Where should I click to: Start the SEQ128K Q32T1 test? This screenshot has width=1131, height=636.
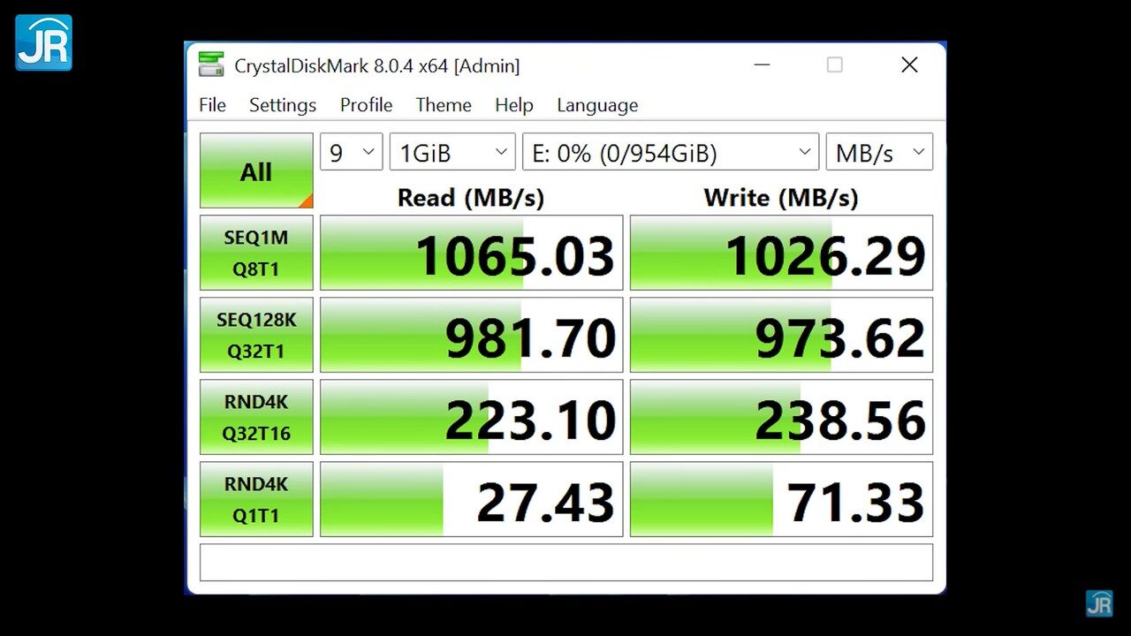point(256,335)
